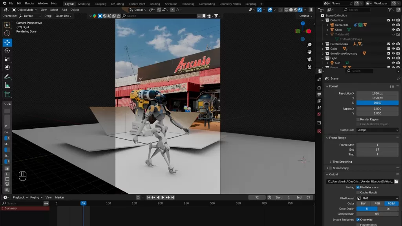Image resolution: width=402 pixels, height=226 pixels.
Task: Activate the Scale tool
Action: [x=7, y=59]
